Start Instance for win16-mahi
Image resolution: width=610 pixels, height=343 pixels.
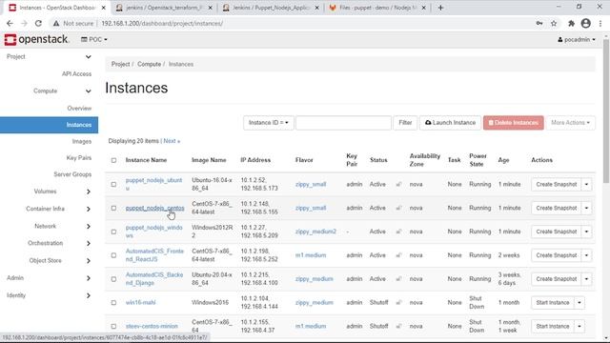click(x=553, y=303)
